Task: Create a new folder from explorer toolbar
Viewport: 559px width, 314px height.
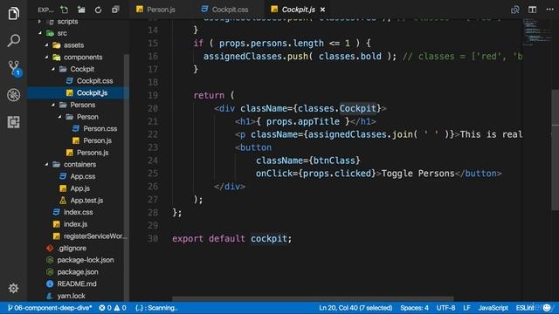Action: (x=81, y=10)
